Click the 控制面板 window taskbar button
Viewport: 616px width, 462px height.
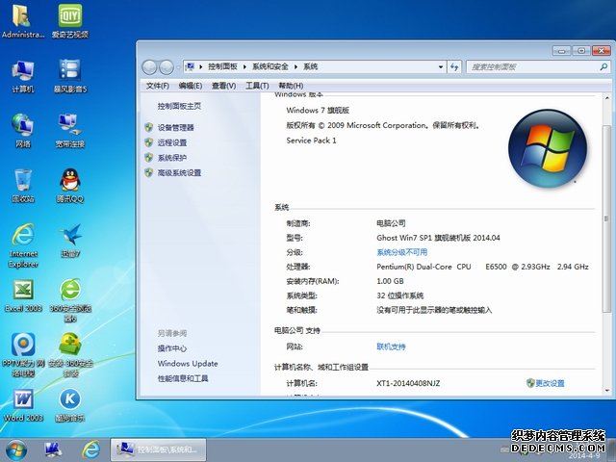click(158, 449)
